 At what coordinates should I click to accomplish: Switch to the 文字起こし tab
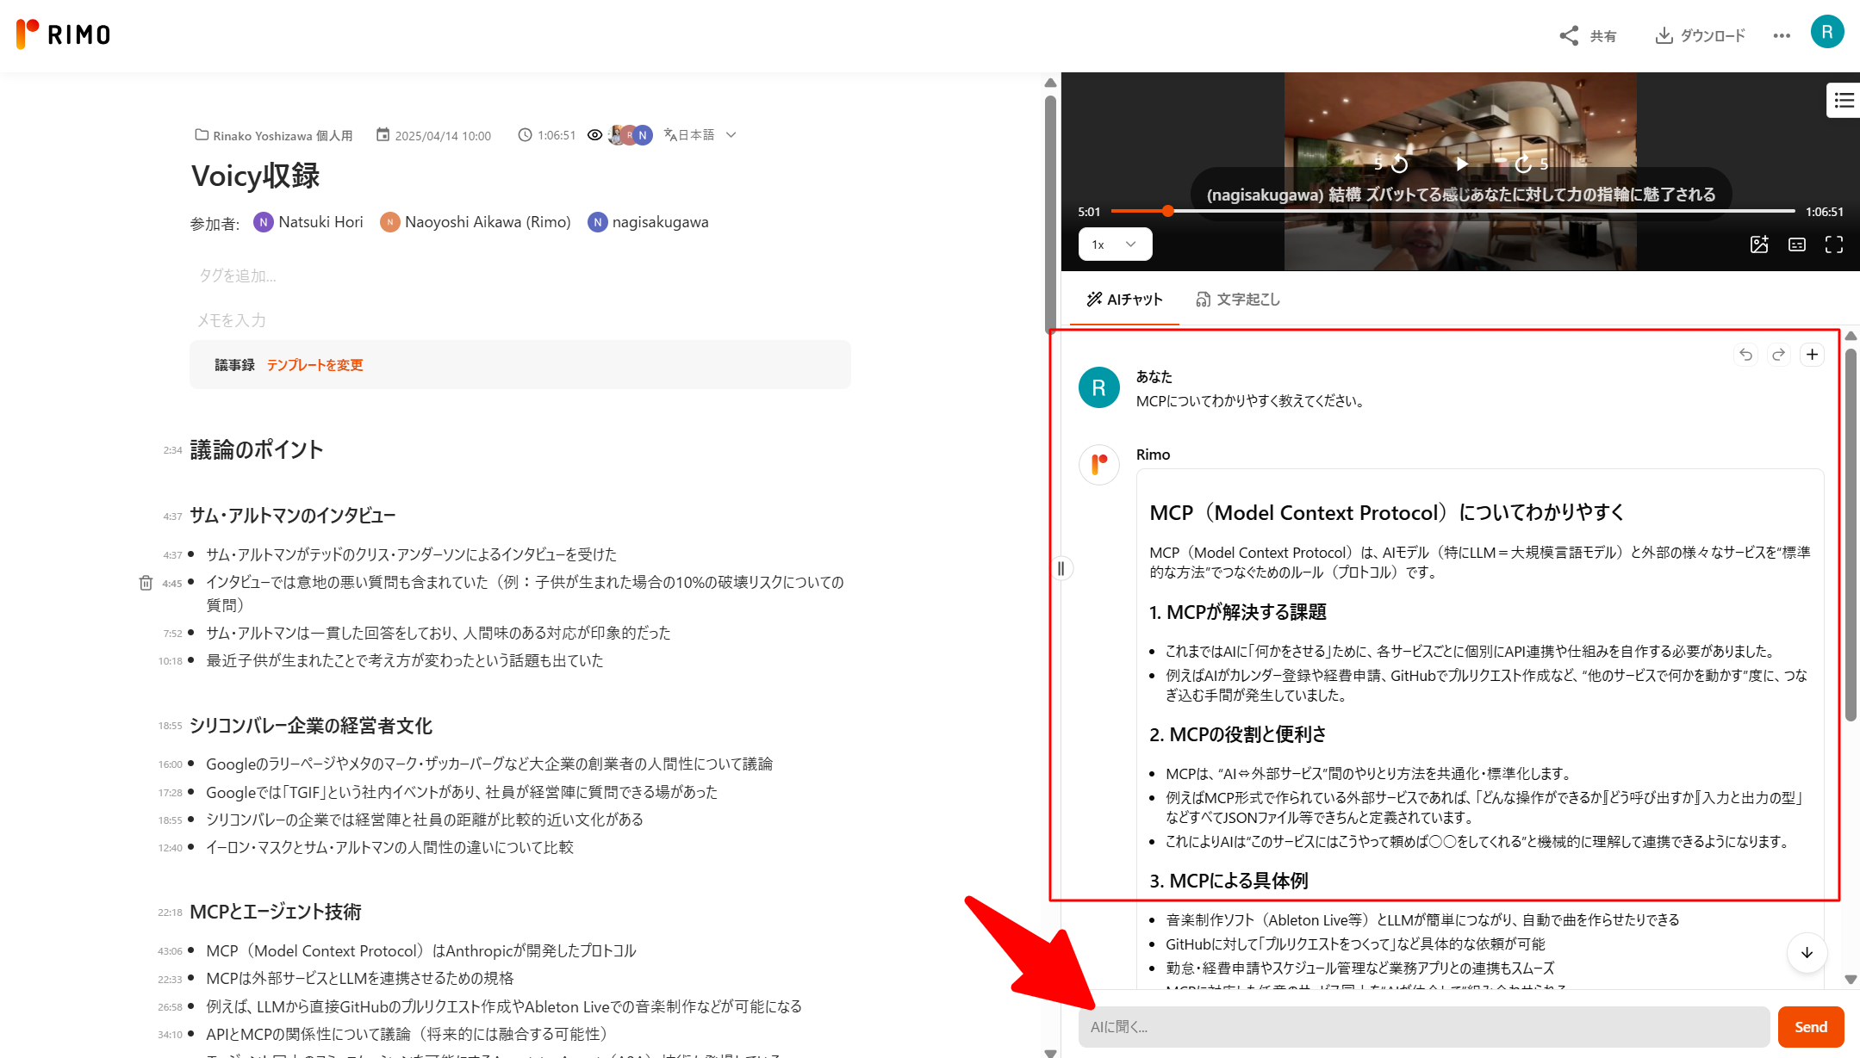point(1238,300)
